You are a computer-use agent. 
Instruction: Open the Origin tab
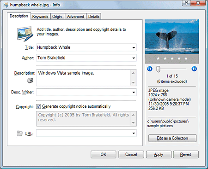click(57, 17)
